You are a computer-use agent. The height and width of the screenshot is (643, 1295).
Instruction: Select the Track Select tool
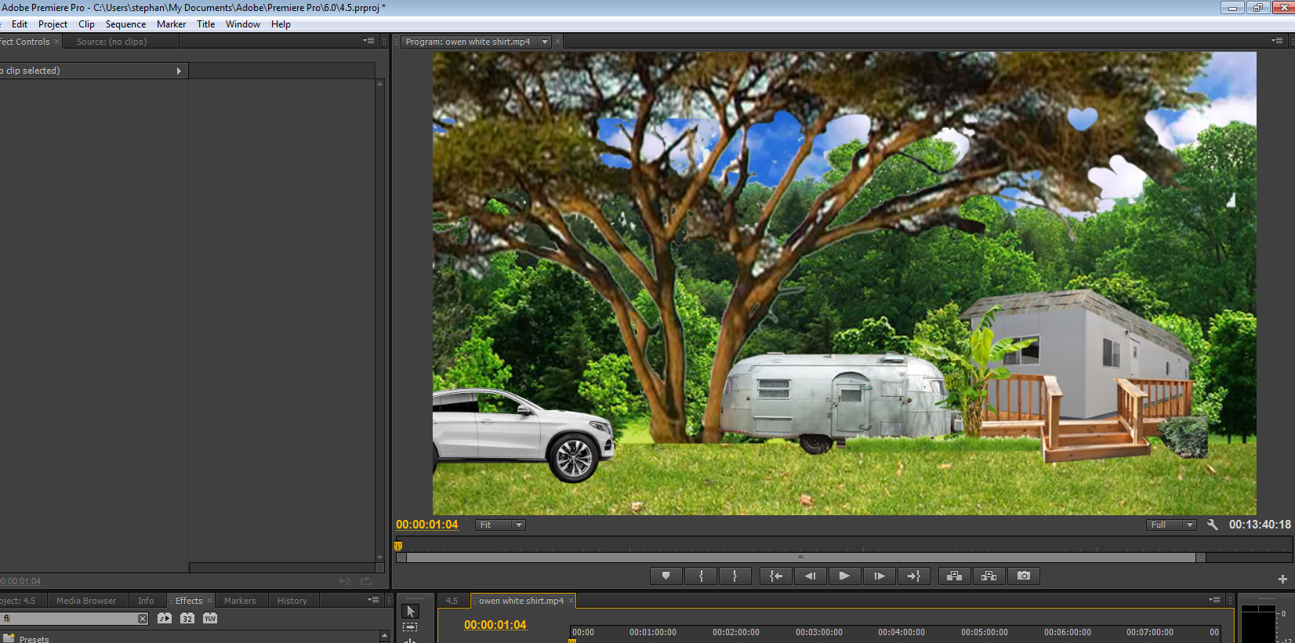click(x=410, y=627)
